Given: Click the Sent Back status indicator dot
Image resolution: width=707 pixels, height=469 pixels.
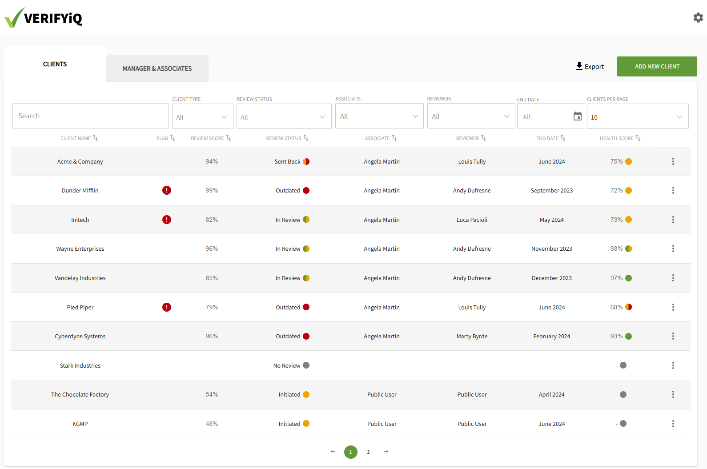Looking at the screenshot, I should (306, 161).
